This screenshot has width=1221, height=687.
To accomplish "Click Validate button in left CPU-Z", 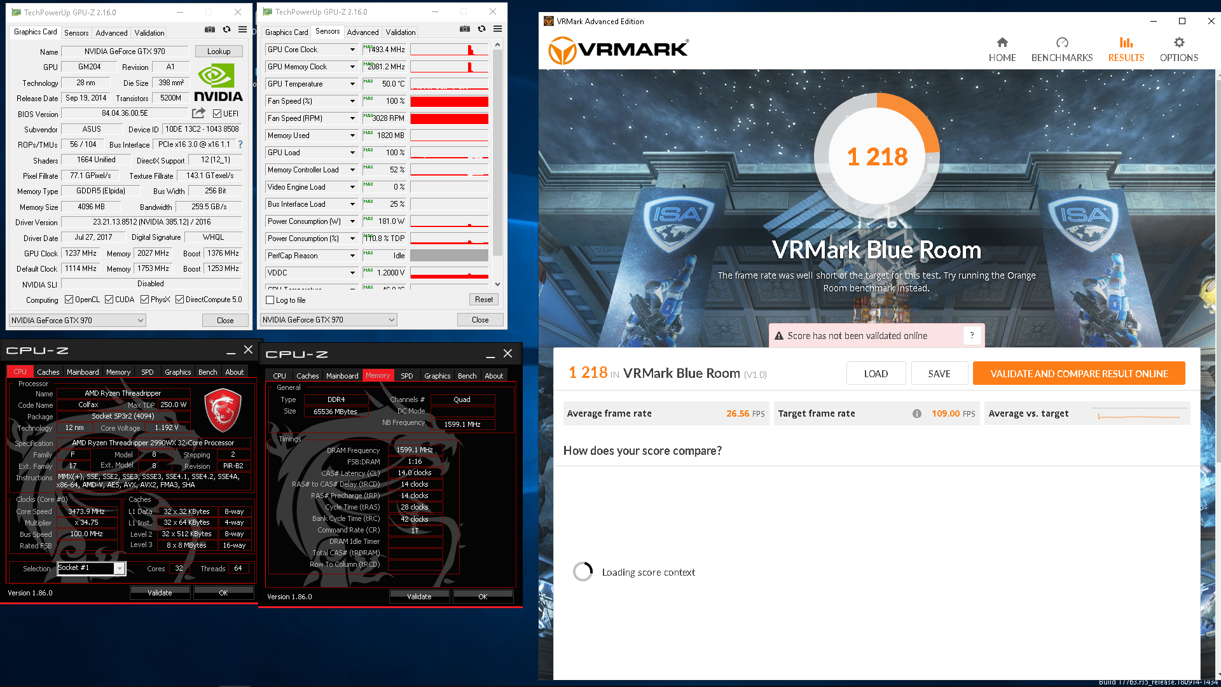I will pyautogui.click(x=160, y=593).
